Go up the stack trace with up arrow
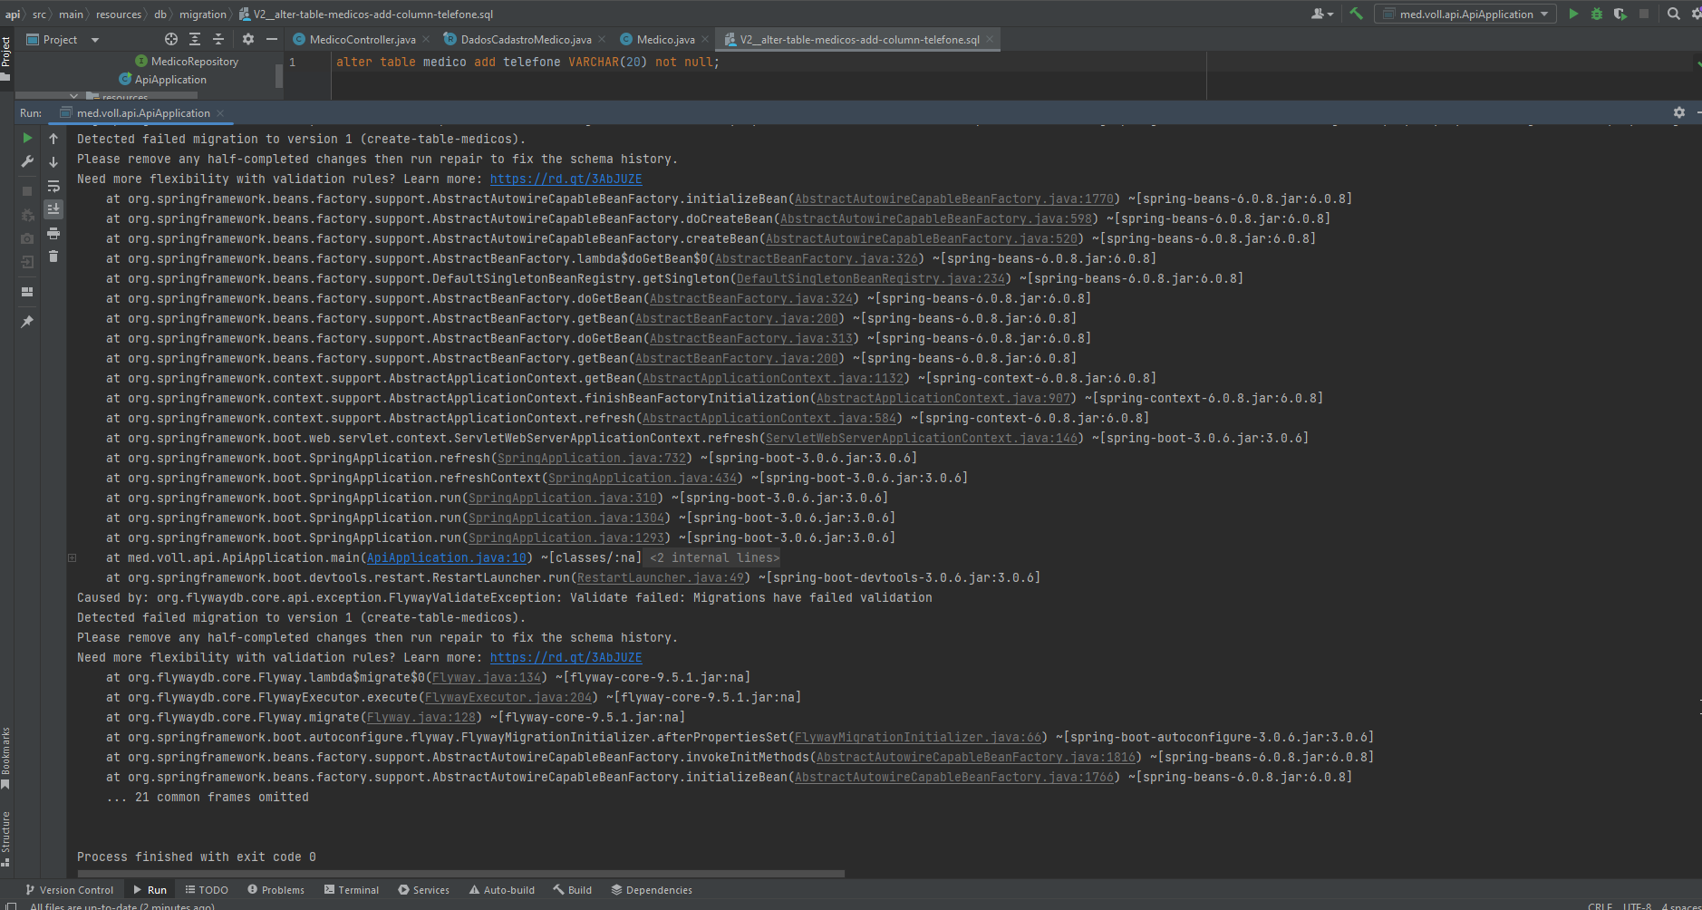Image resolution: width=1702 pixels, height=910 pixels. point(53,139)
